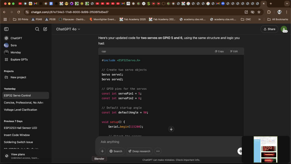Expand the 3D Prints bookmark folder
This screenshot has width=291, height=164.
click(20, 19)
